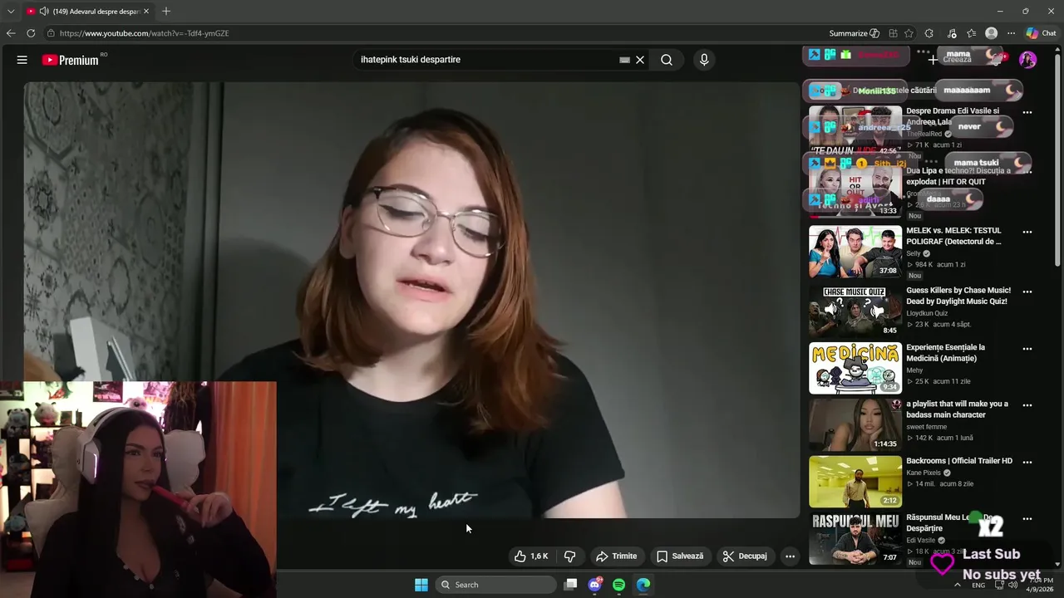Open the Copilot Chat sidebar
This screenshot has width=1064, height=598.
tap(1041, 33)
